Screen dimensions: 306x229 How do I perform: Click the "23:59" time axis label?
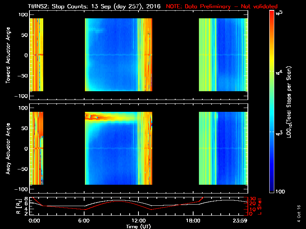pyautogui.click(x=240, y=221)
